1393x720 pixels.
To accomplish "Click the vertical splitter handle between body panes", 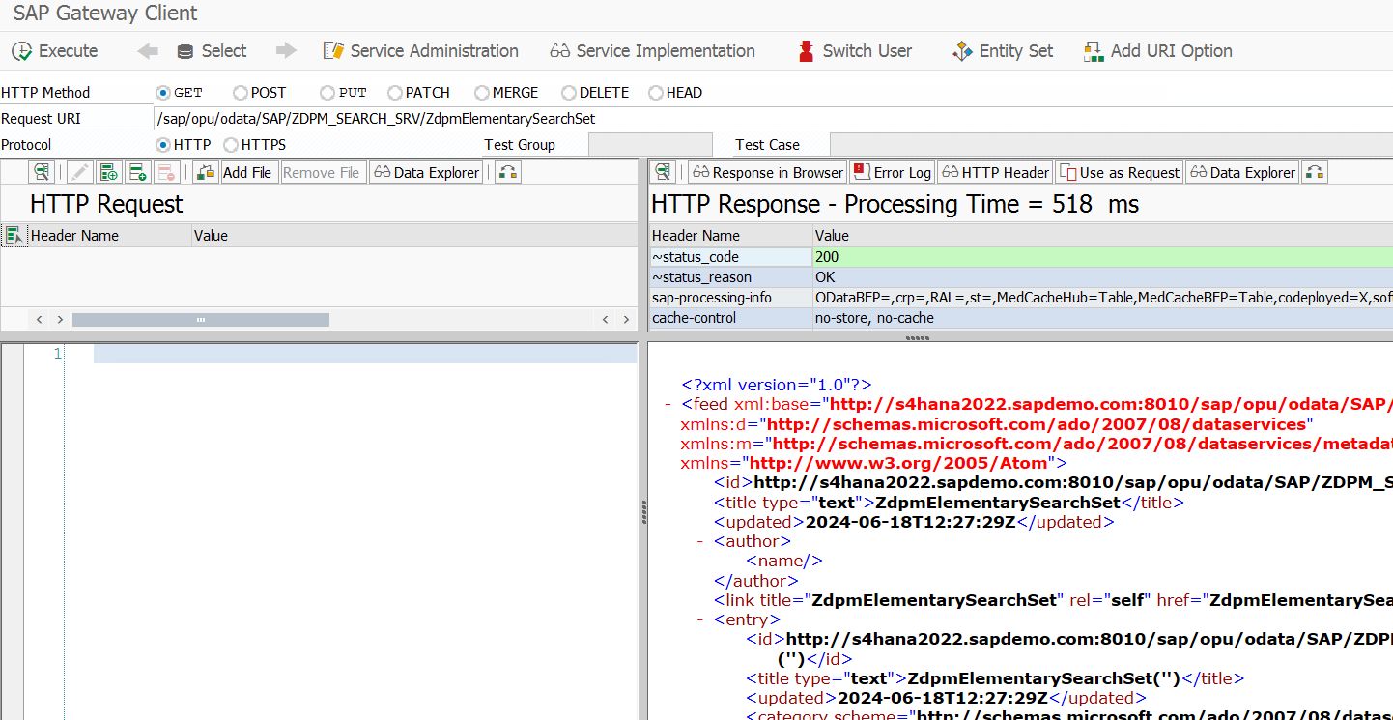I will 643,514.
